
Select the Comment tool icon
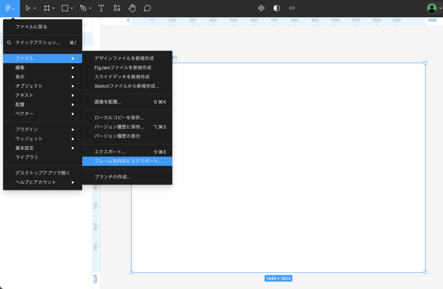147,8
